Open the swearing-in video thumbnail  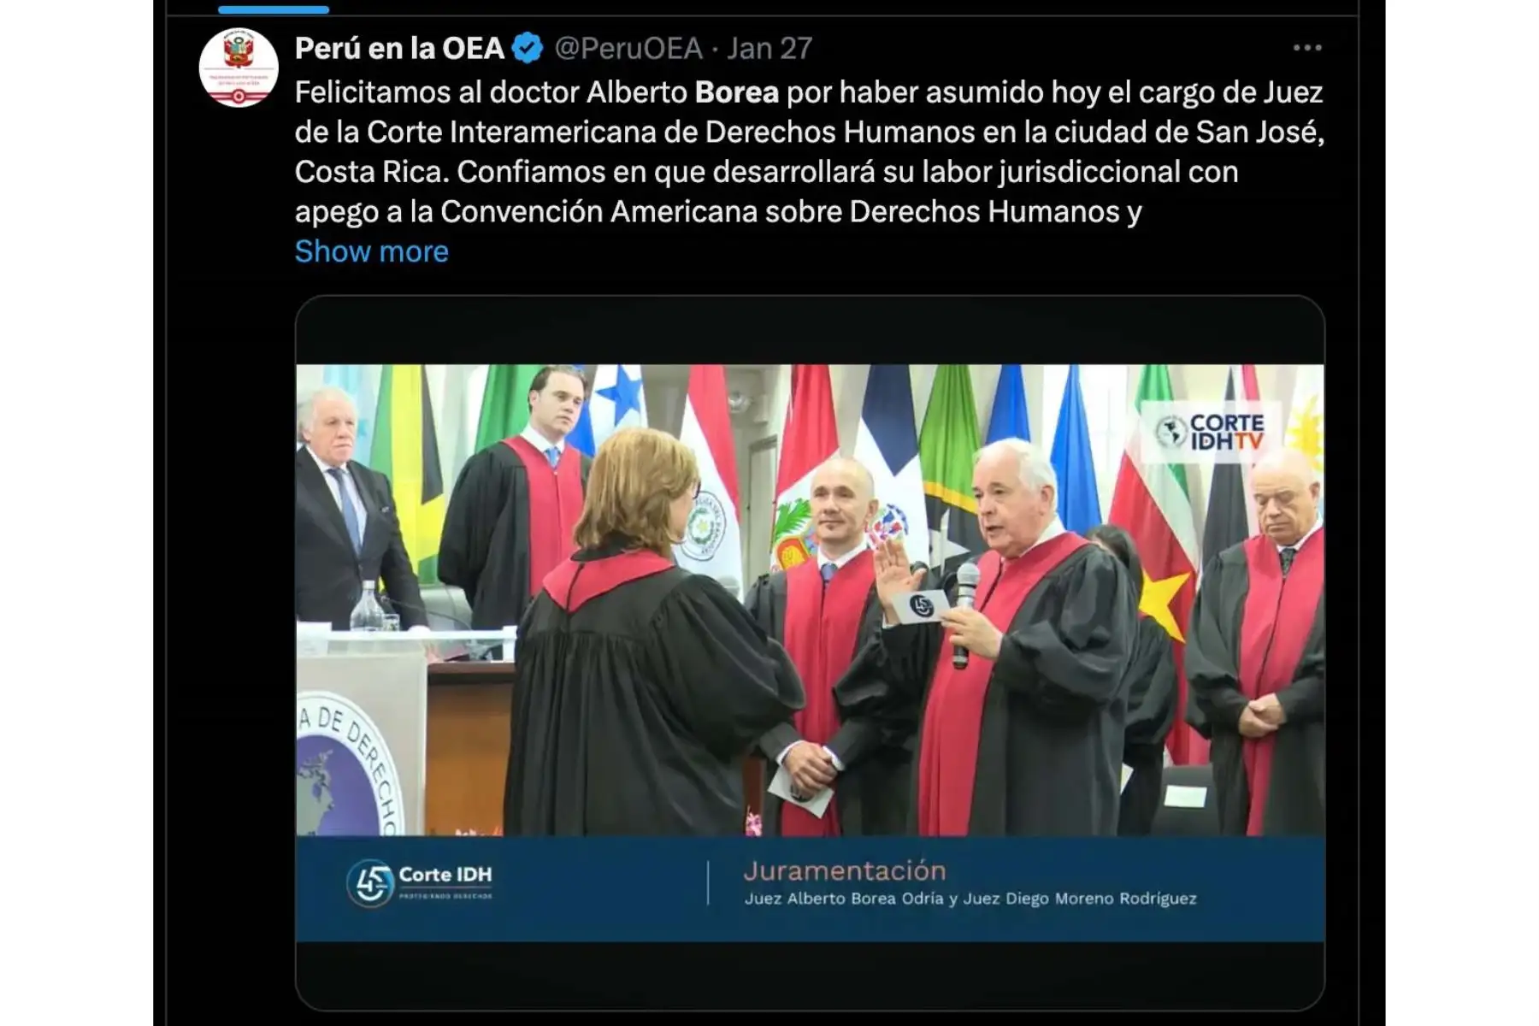[x=810, y=653]
